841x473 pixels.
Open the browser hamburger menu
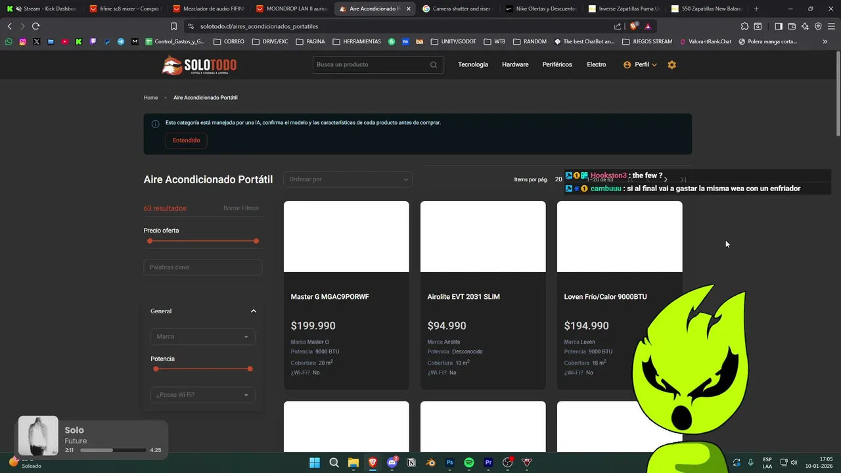pos(831,26)
